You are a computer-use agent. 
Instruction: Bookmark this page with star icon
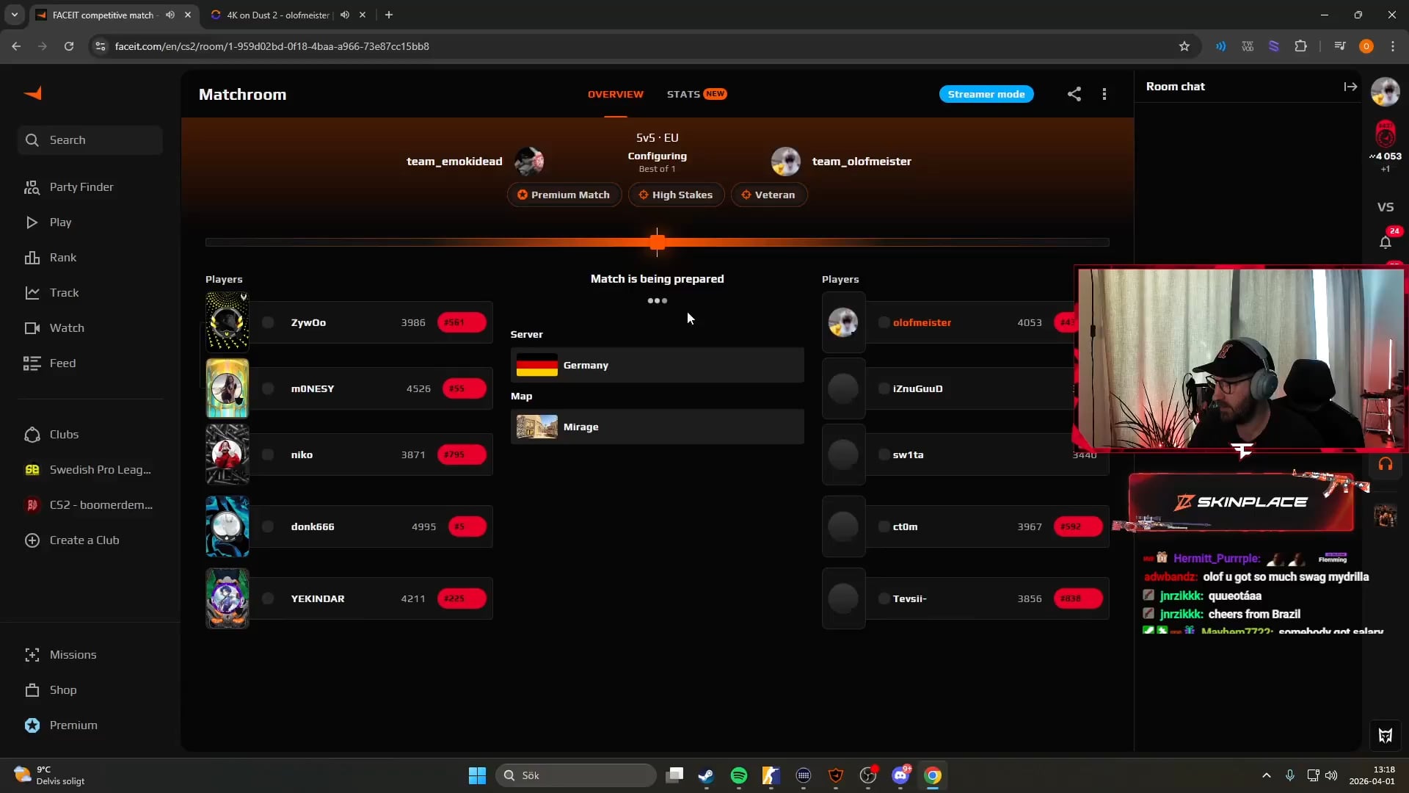point(1184,46)
